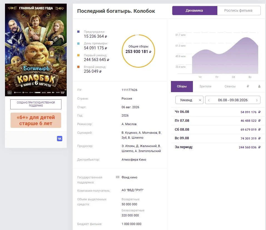This screenshot has width=266, height=230.
Task: Open the movie poster image
Action: pyautogui.click(x=36, y=50)
